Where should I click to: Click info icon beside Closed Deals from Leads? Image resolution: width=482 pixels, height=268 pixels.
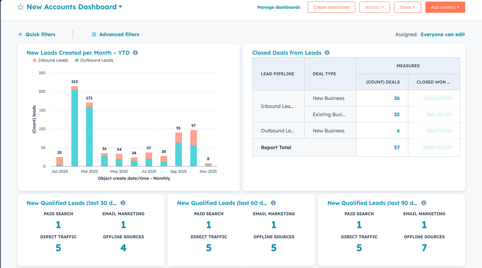tap(327, 53)
